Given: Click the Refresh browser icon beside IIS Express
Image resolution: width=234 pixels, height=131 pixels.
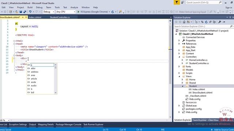Looking at the screenshot, I should click(x=113, y=12).
